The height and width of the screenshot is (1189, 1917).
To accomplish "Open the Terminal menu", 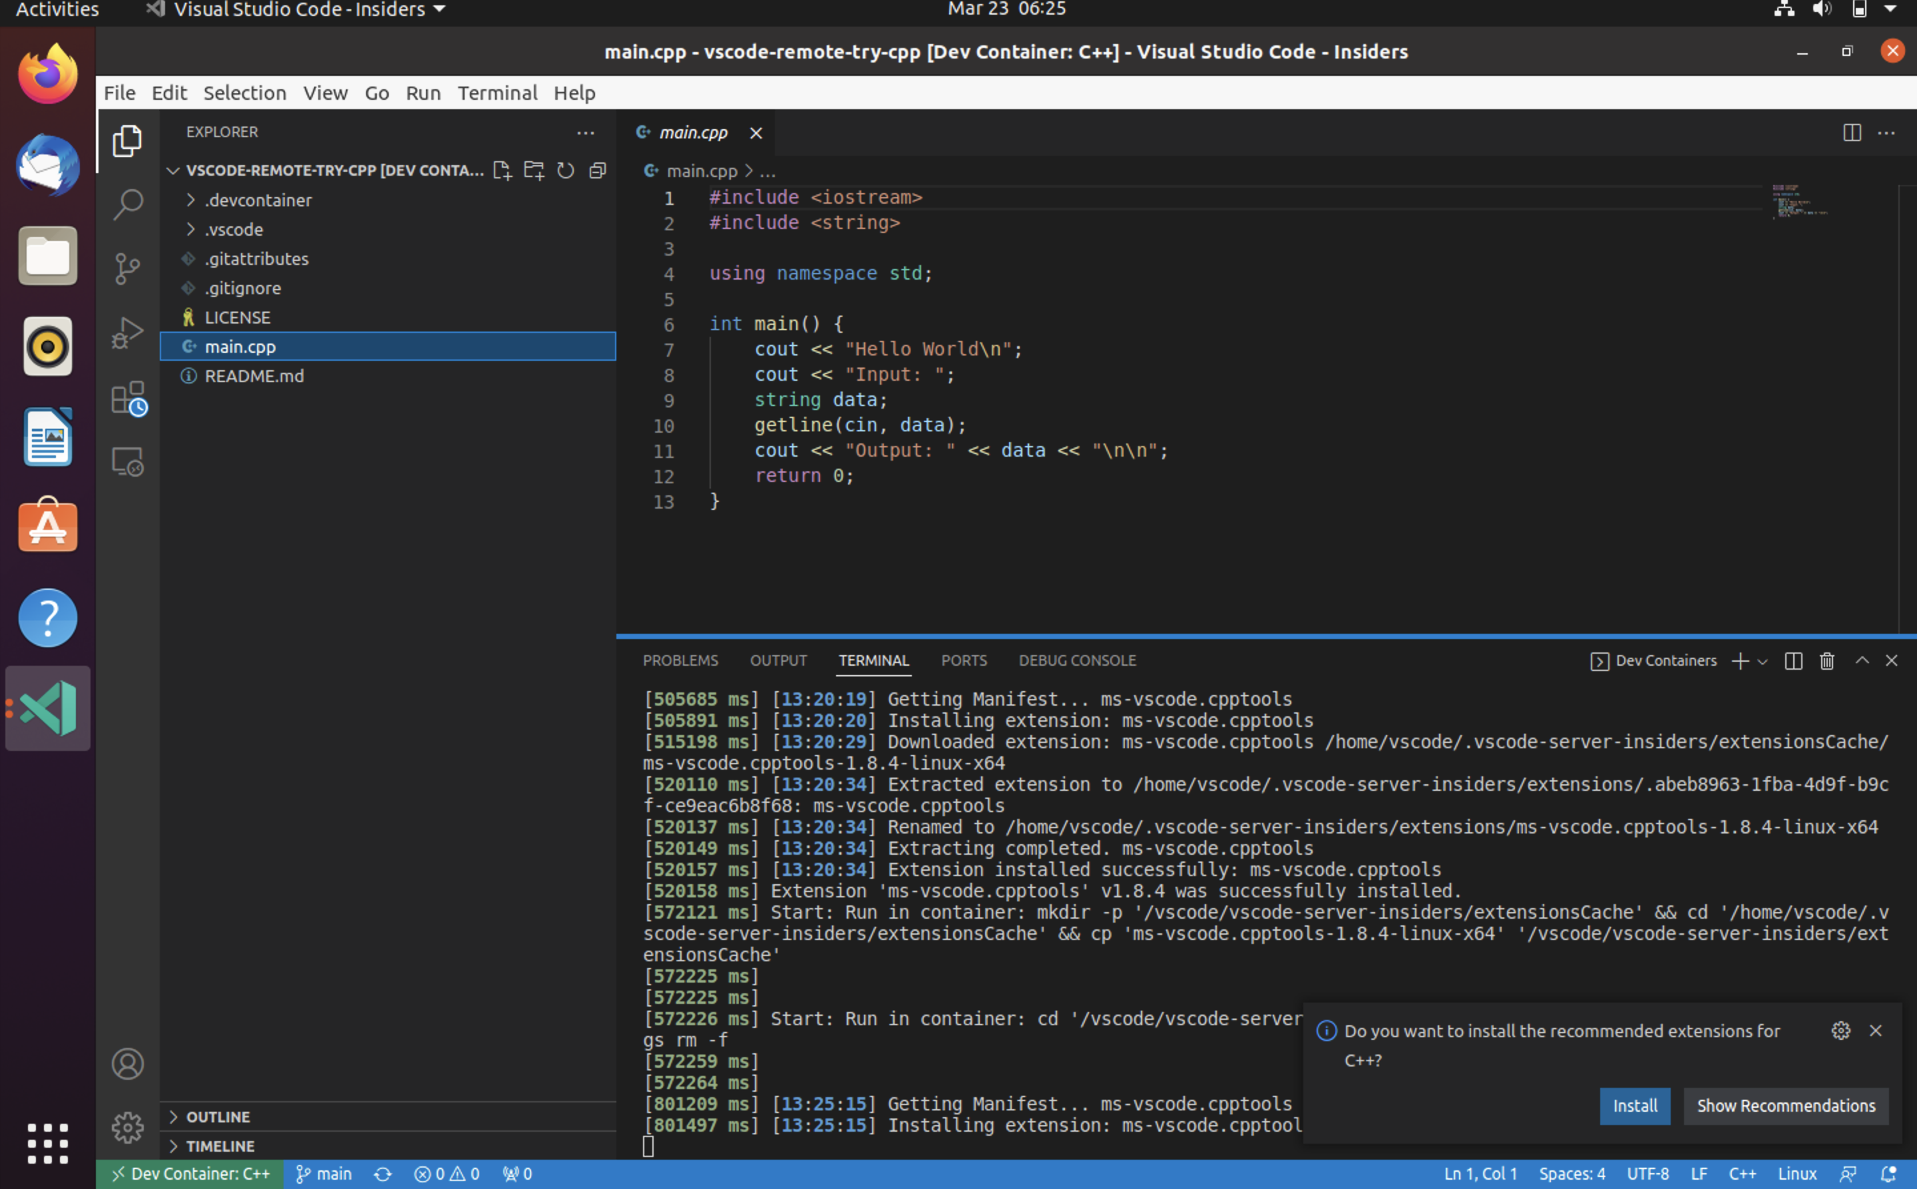I will [x=497, y=93].
